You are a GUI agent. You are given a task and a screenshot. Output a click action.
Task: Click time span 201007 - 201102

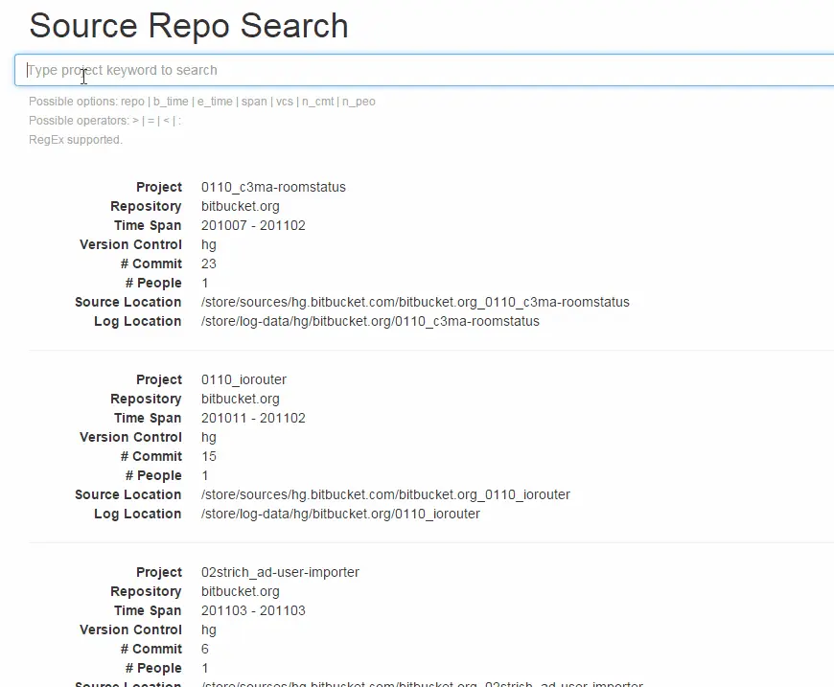click(253, 225)
